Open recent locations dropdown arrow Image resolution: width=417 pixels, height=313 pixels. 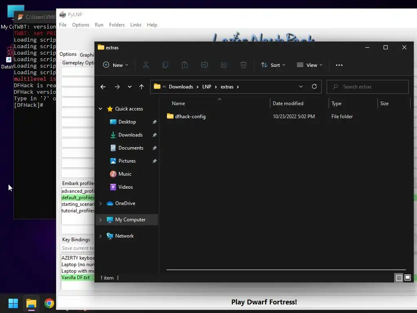pos(129,87)
